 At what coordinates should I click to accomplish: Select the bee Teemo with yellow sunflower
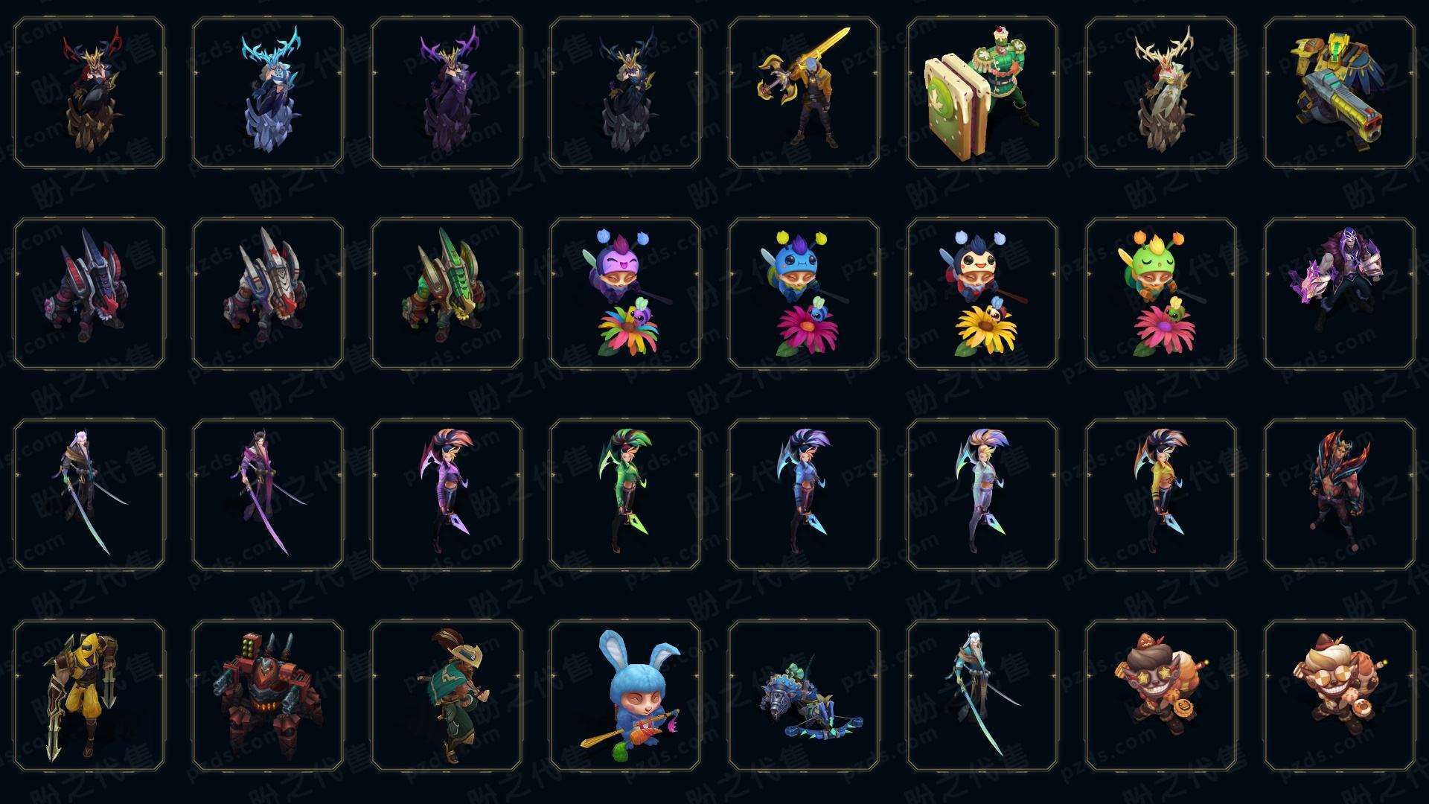pyautogui.click(x=982, y=293)
